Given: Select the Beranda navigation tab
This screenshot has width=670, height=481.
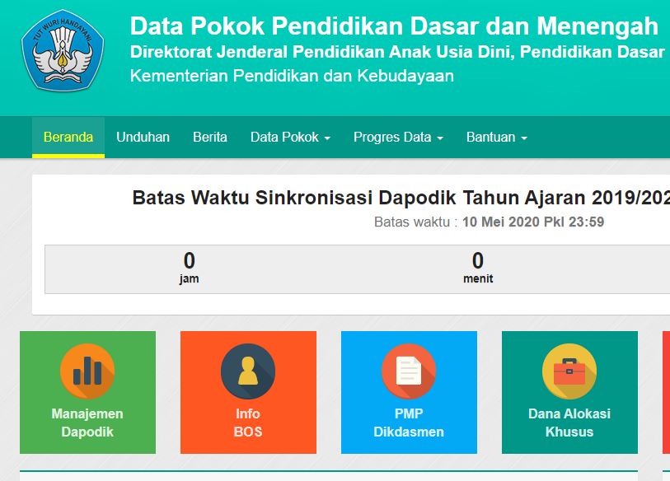Looking at the screenshot, I should pos(68,138).
